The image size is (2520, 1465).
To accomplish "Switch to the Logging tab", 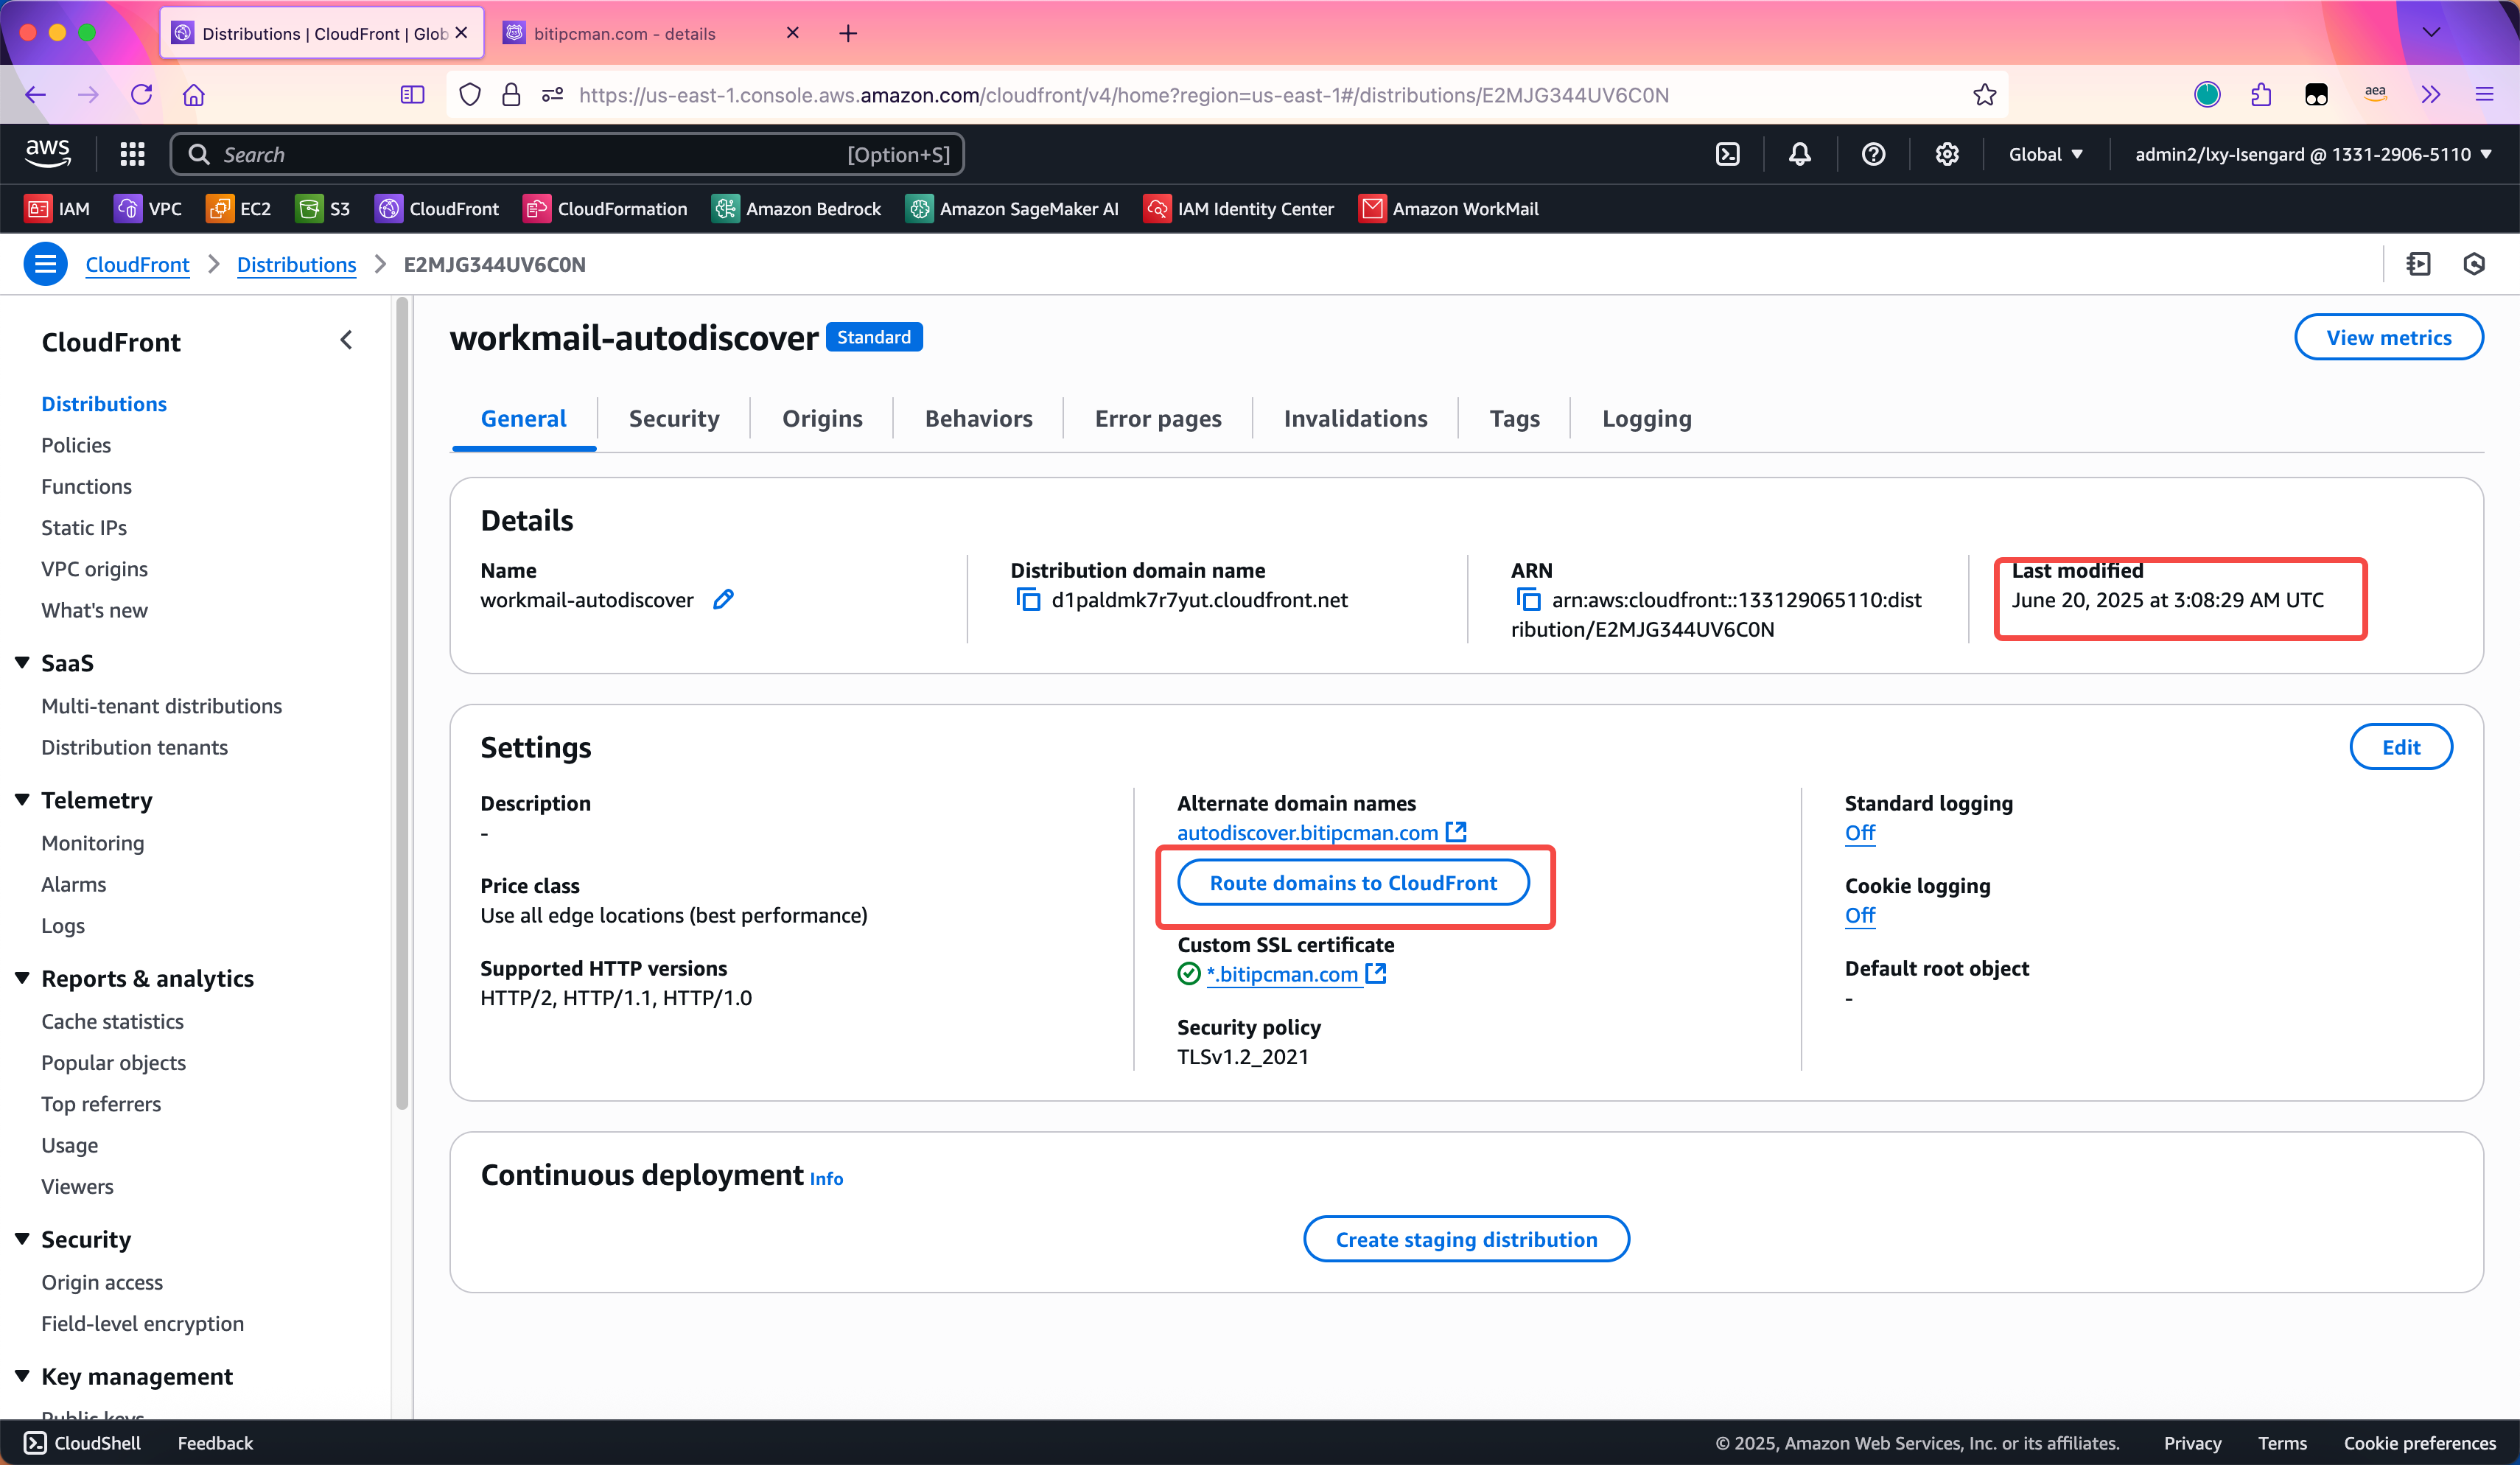I will (1646, 418).
